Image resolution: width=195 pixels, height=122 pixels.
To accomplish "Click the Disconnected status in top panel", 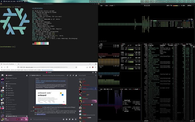I will click(172, 1).
